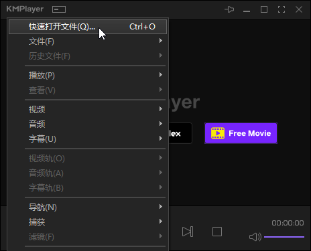This screenshot has height=251, width=311.
Task: Expand arrow next to 文件(F)
Action: (161, 41)
